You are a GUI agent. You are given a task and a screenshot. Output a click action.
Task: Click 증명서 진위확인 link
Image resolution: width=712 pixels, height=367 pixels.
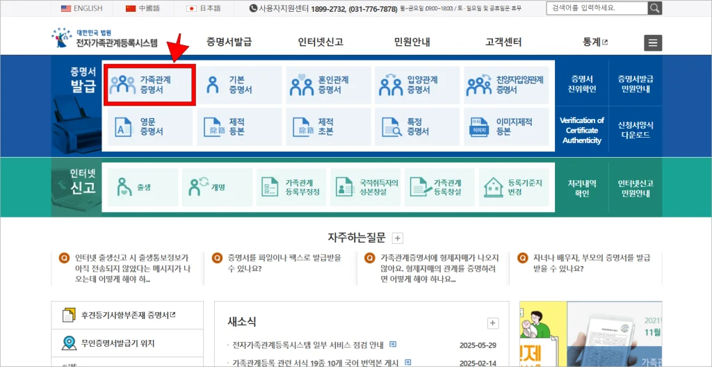tap(583, 84)
